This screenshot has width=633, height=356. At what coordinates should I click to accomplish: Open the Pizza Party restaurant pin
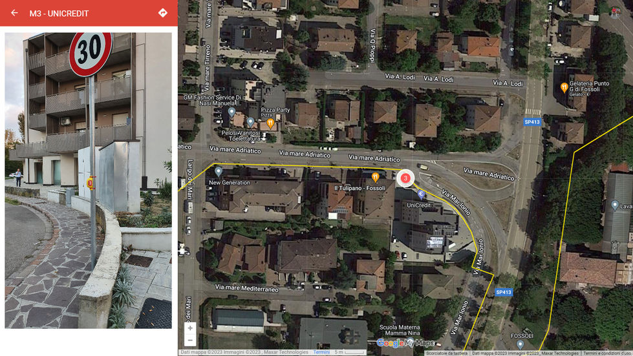click(270, 123)
